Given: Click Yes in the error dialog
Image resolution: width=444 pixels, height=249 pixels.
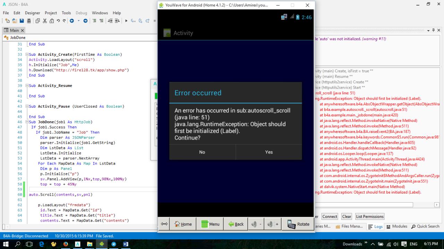Looking at the screenshot, I should pyautogui.click(x=269, y=152).
